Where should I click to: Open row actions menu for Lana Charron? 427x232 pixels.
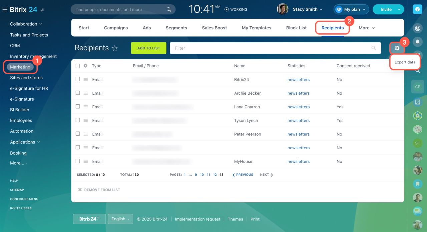click(x=86, y=107)
